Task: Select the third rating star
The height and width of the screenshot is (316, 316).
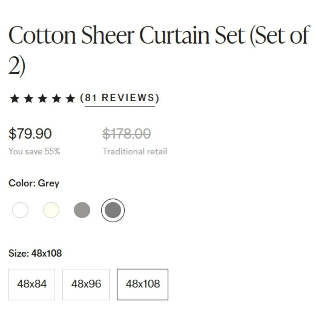Action: 43,98
